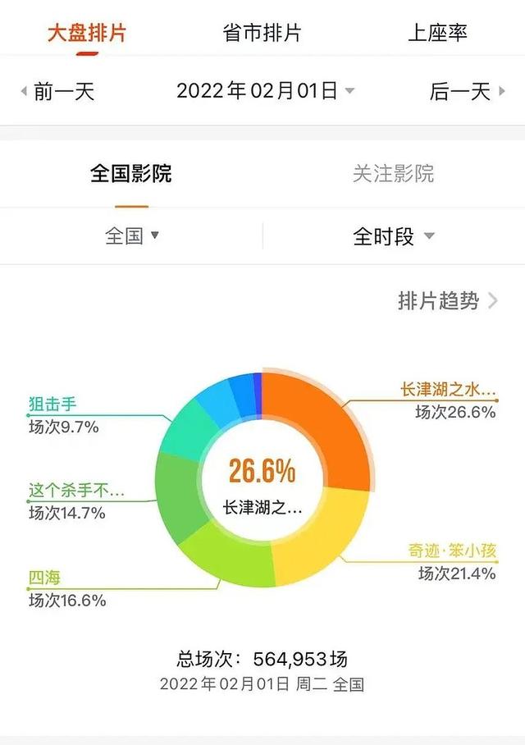The width and height of the screenshot is (525, 745).
Task: Open 排片趋势 trend link
Action: pyautogui.click(x=438, y=301)
